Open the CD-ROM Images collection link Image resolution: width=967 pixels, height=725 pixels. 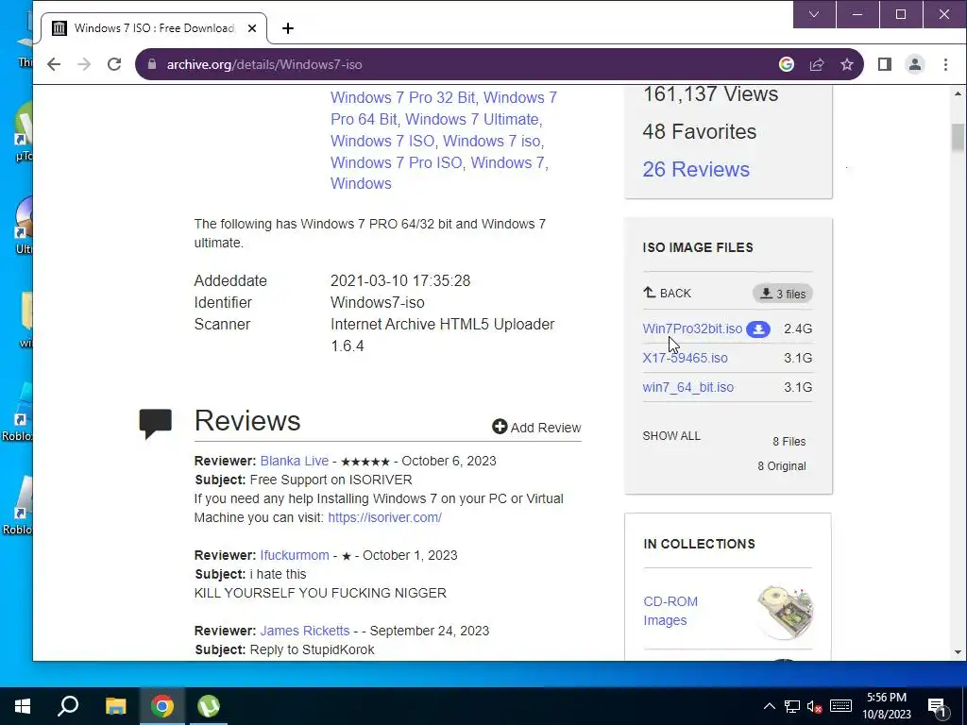(670, 611)
